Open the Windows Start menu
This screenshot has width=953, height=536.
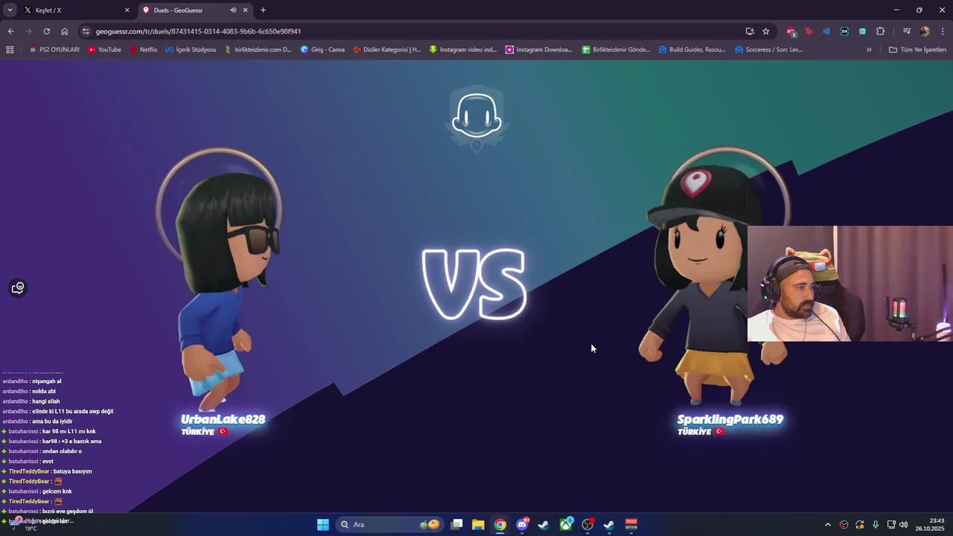pos(323,525)
